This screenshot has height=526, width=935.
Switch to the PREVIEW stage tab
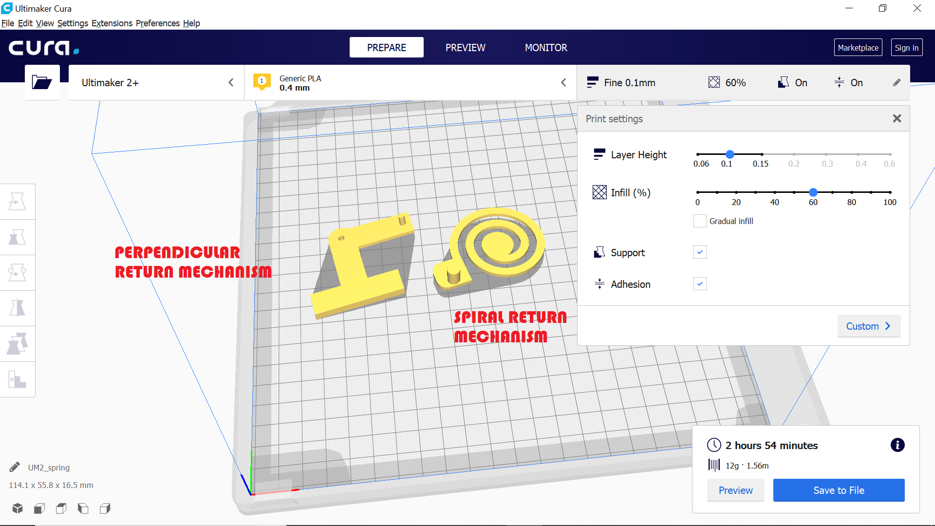(465, 48)
